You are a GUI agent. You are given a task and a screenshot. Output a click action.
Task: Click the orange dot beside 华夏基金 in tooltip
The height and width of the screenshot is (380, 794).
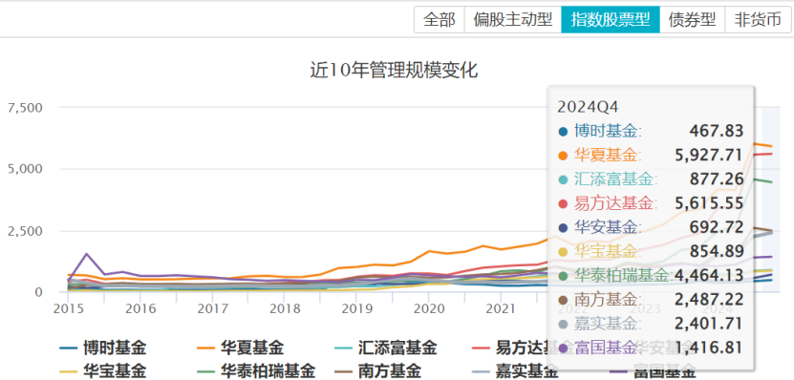(563, 157)
